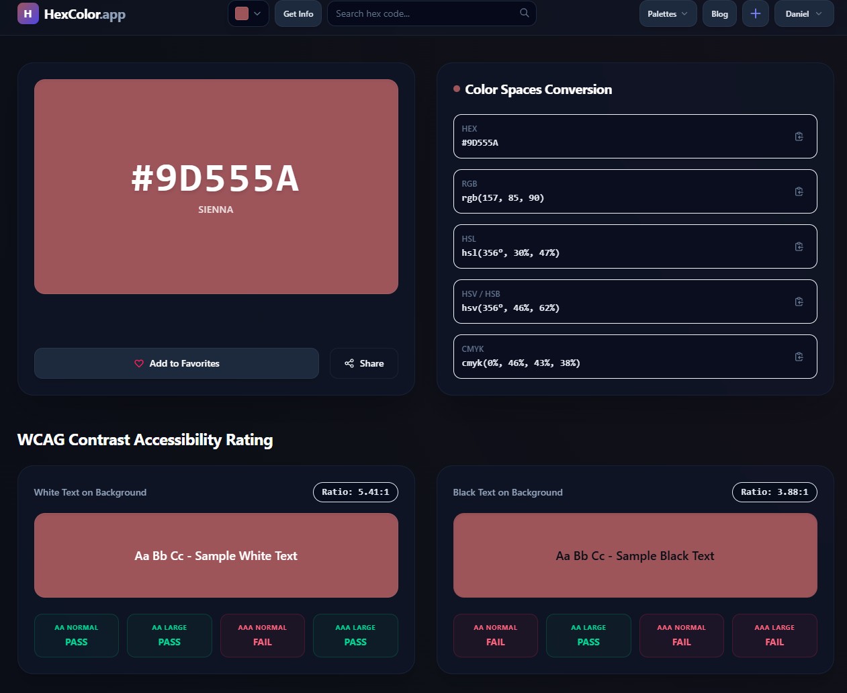Image resolution: width=847 pixels, height=693 pixels.
Task: Click the large #9D555A color preview
Action: tap(216, 187)
